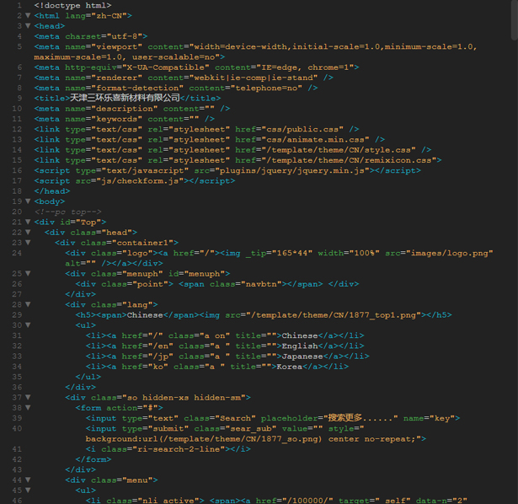Collapse the form fold arrow on line 38
This screenshot has width=518, height=504.
pos(28,408)
